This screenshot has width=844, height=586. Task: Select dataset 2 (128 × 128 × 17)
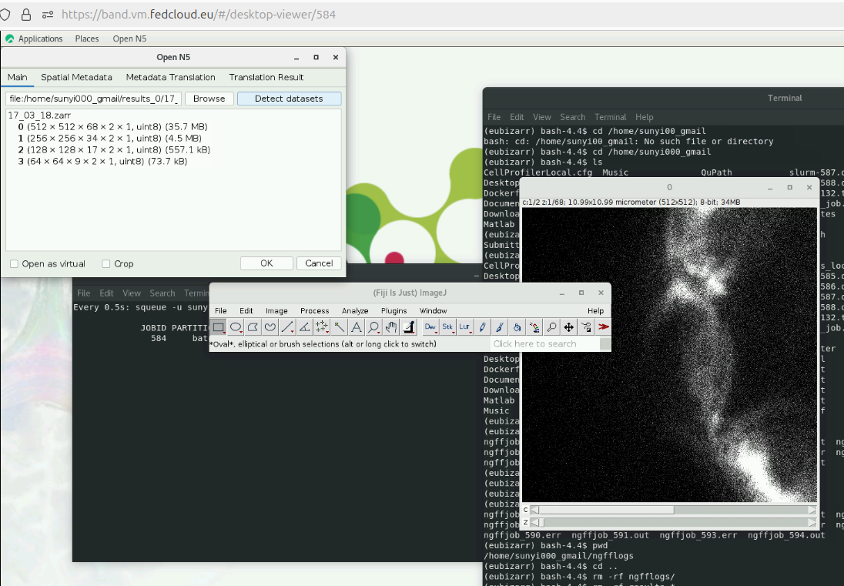coord(114,149)
